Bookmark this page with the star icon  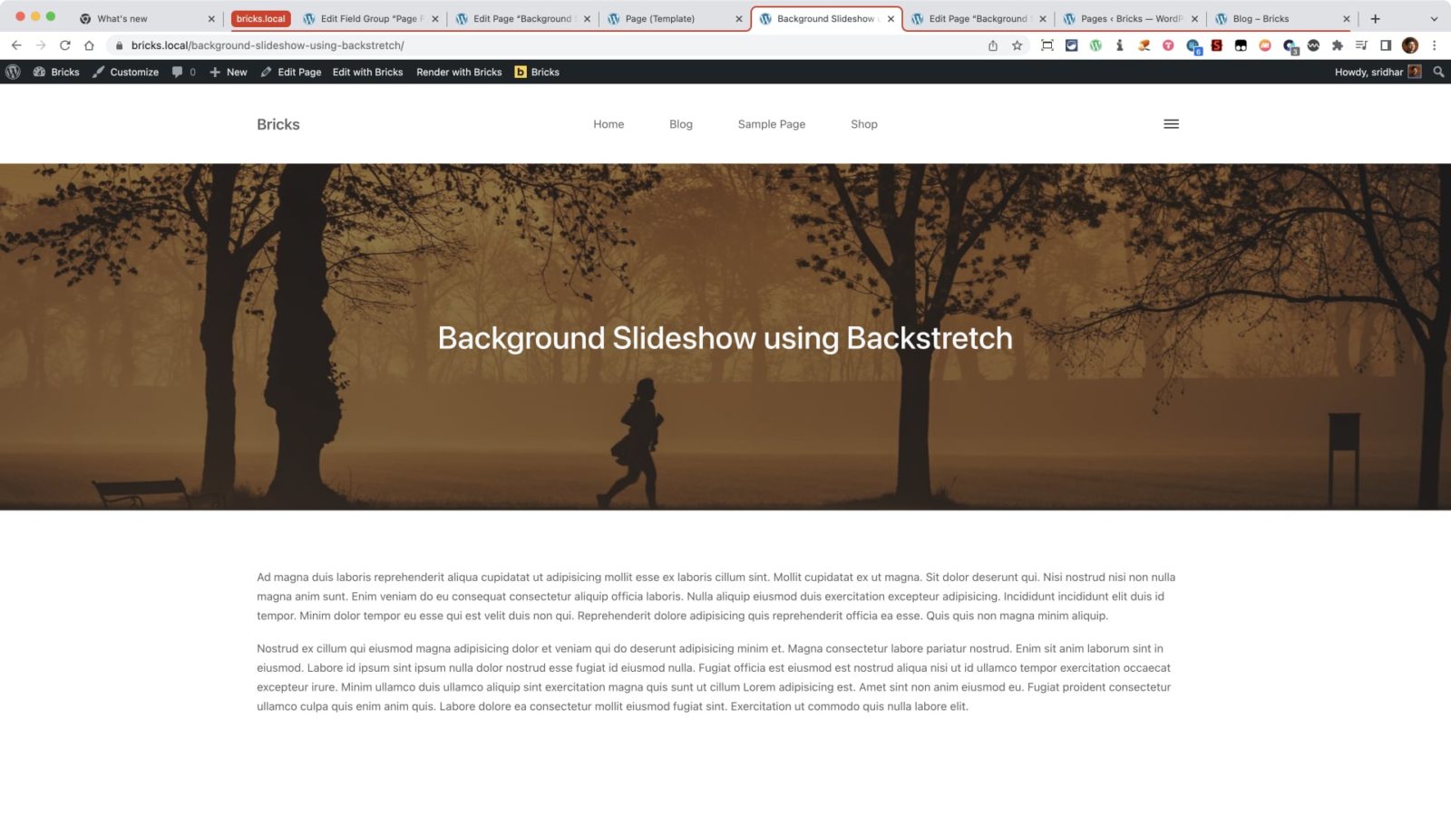tap(1018, 45)
